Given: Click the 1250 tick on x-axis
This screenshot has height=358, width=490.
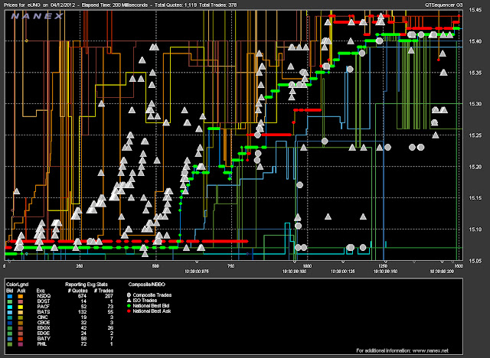Looking at the screenshot, I should point(383,266).
